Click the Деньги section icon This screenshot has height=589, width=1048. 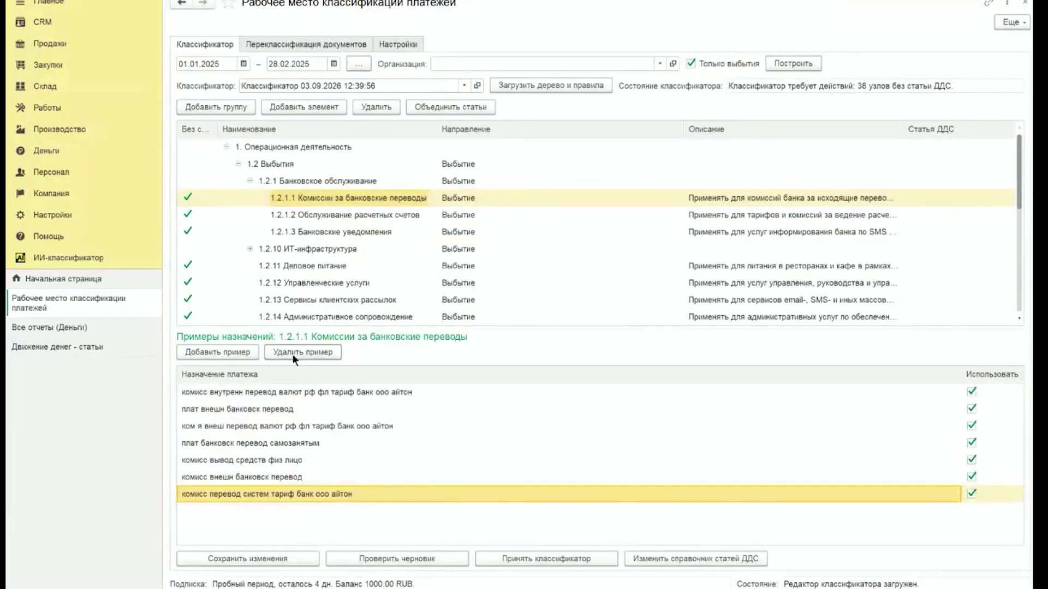pos(20,151)
